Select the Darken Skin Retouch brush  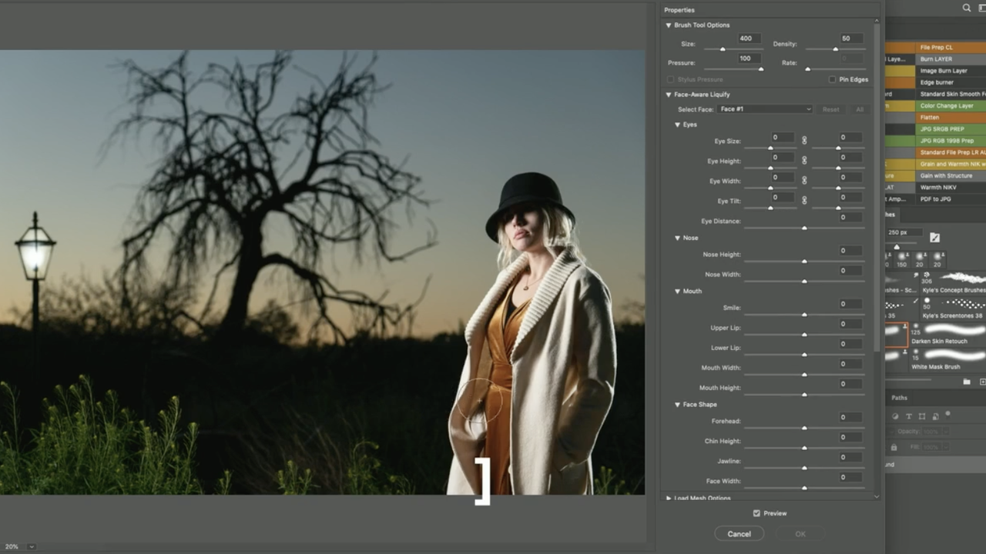pos(948,333)
